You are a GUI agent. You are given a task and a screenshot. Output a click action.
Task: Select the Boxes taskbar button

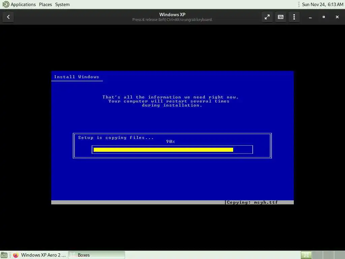[96, 255]
